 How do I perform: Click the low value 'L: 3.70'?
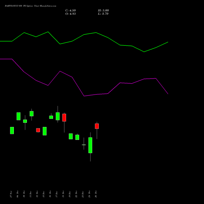point(103,14)
